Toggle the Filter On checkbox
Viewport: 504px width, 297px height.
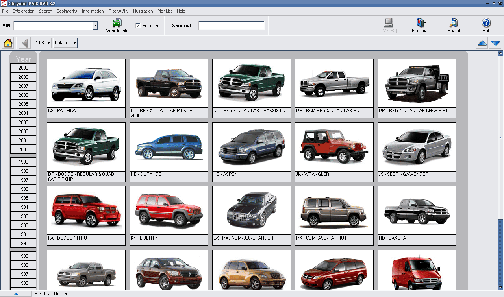(x=138, y=26)
